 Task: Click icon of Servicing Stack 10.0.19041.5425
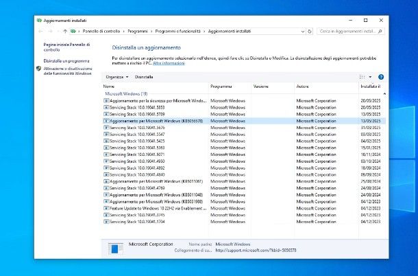[106, 141]
